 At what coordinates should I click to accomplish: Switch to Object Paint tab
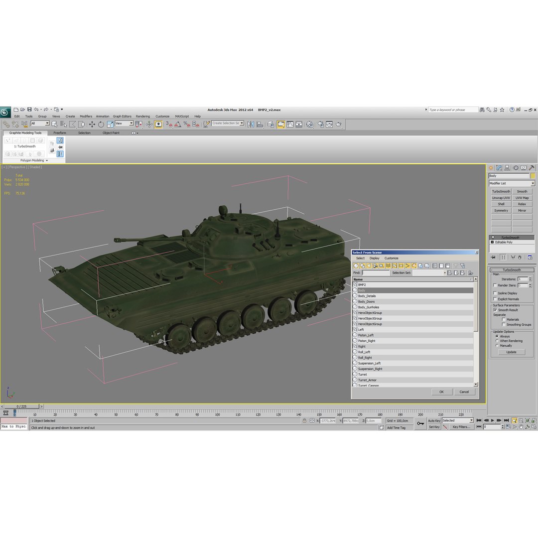111,133
